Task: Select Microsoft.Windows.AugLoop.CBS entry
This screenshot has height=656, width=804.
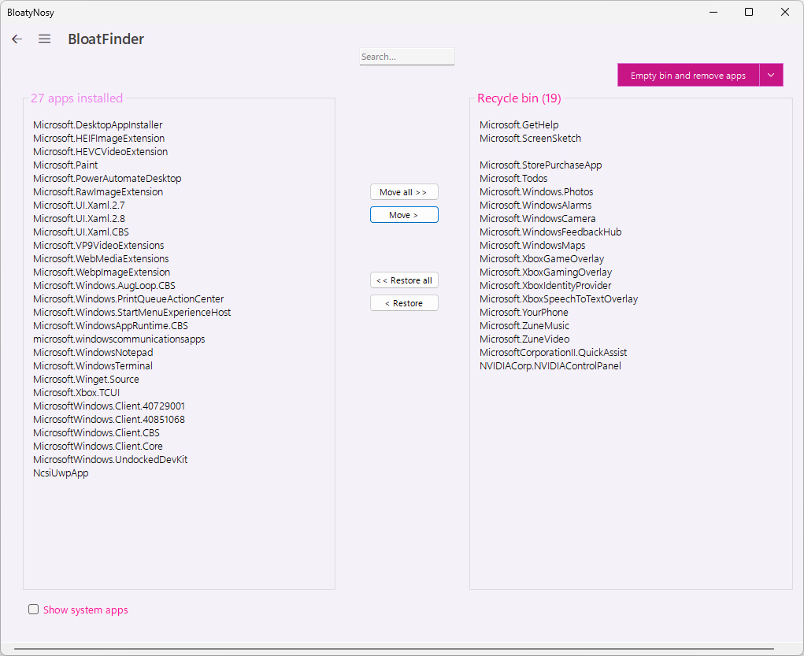Action: pos(104,285)
